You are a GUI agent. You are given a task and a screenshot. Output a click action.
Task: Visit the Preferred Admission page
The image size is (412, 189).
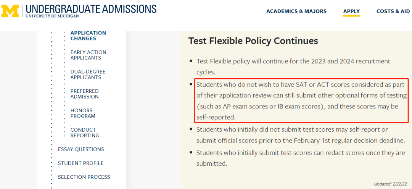[x=85, y=94]
